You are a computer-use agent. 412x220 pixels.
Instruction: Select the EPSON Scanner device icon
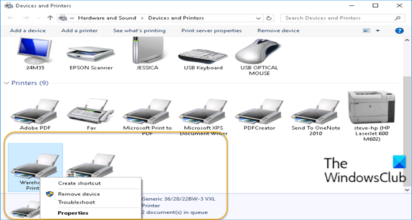(91, 54)
